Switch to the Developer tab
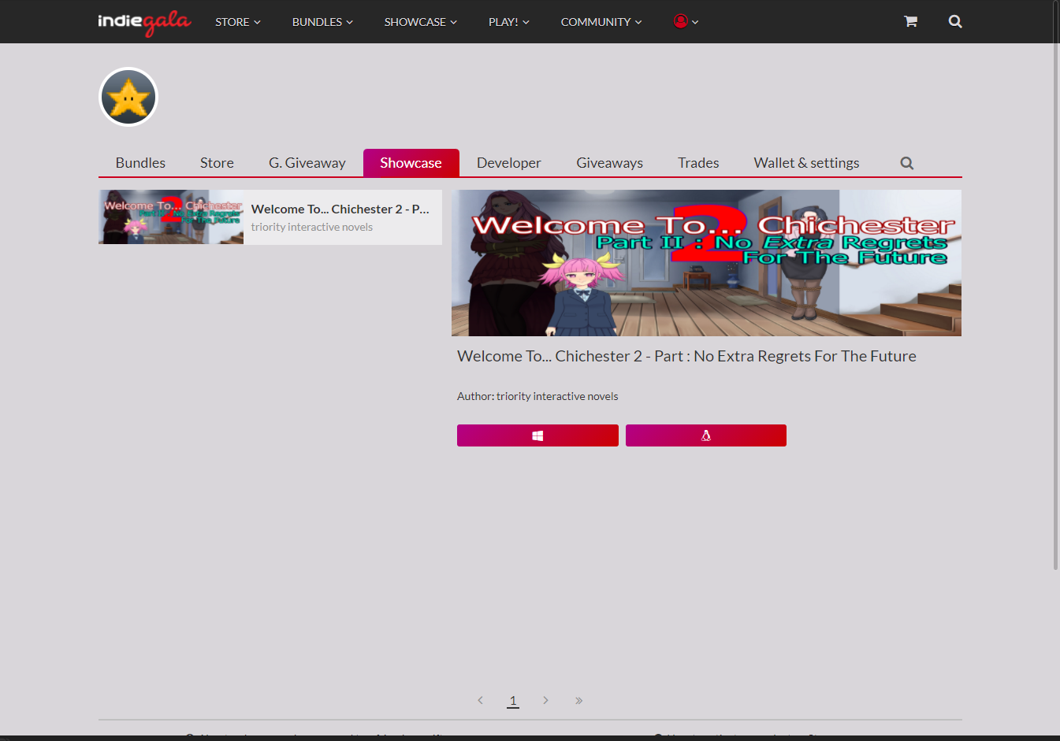This screenshot has height=741, width=1060. point(509,163)
